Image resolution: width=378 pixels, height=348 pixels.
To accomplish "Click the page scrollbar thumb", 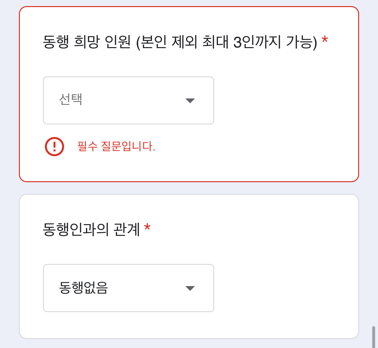I will [374, 337].
